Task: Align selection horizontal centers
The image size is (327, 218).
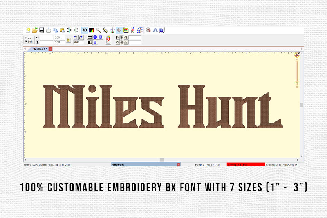Action: 122,38
